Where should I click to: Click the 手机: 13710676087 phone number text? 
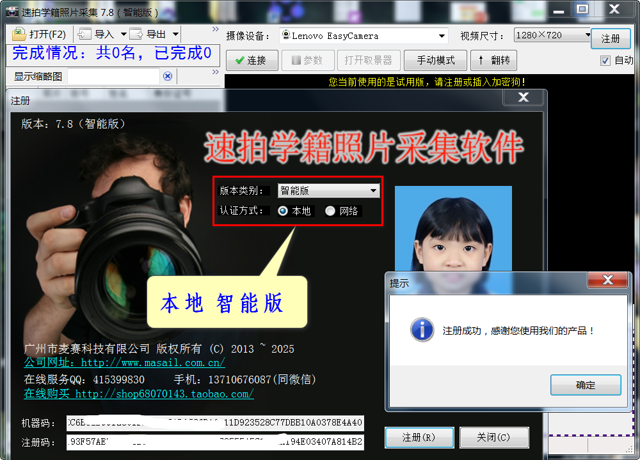244,379
